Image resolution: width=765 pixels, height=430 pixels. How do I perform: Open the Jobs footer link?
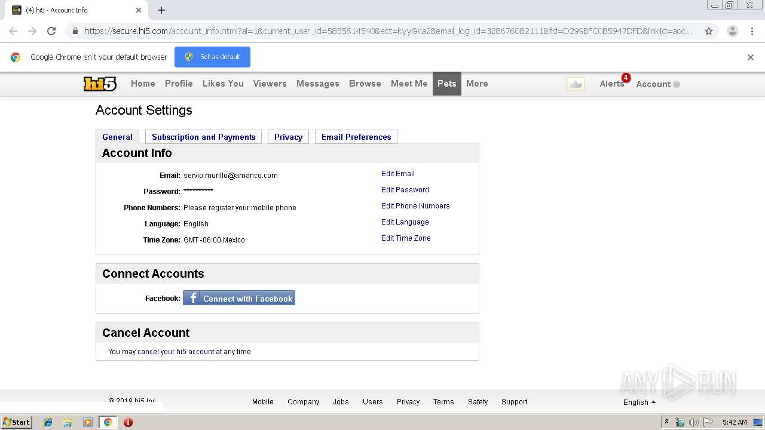click(x=341, y=402)
